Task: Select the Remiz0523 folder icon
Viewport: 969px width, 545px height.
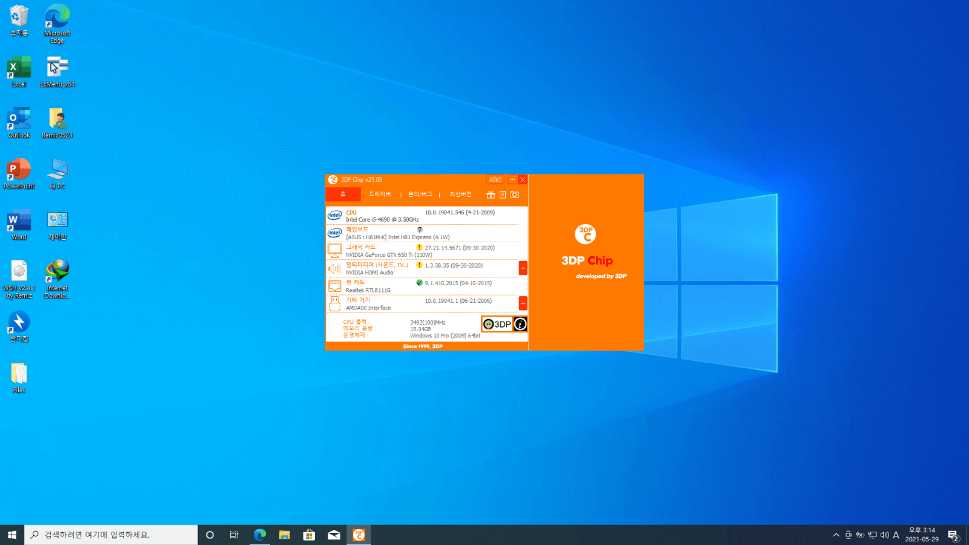Action: [x=58, y=123]
